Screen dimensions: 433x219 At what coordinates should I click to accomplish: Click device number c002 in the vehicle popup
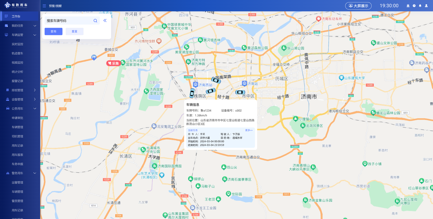pos(238,111)
